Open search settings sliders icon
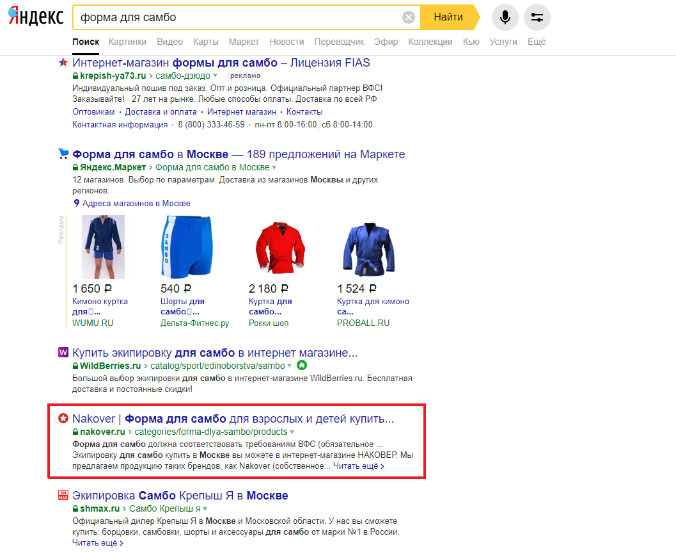 537,17
